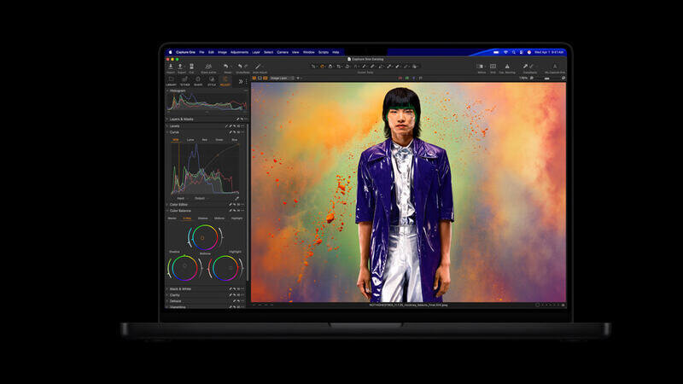683x384 pixels.
Task: Click the Exp. Warning triangle icon
Action: [x=506, y=66]
